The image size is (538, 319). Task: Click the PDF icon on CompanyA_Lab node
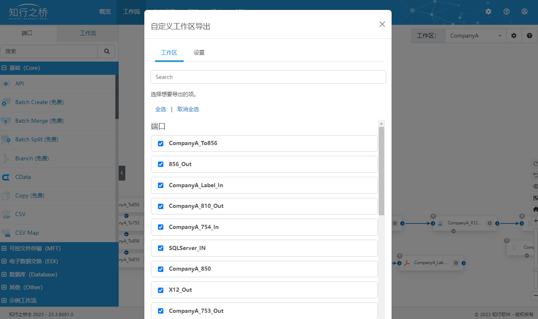tap(407, 263)
